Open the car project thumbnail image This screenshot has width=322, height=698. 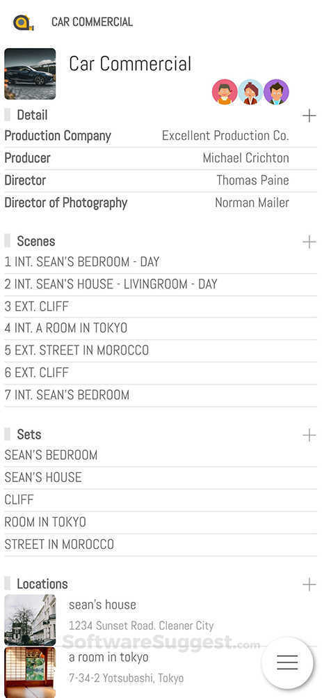tap(30, 74)
